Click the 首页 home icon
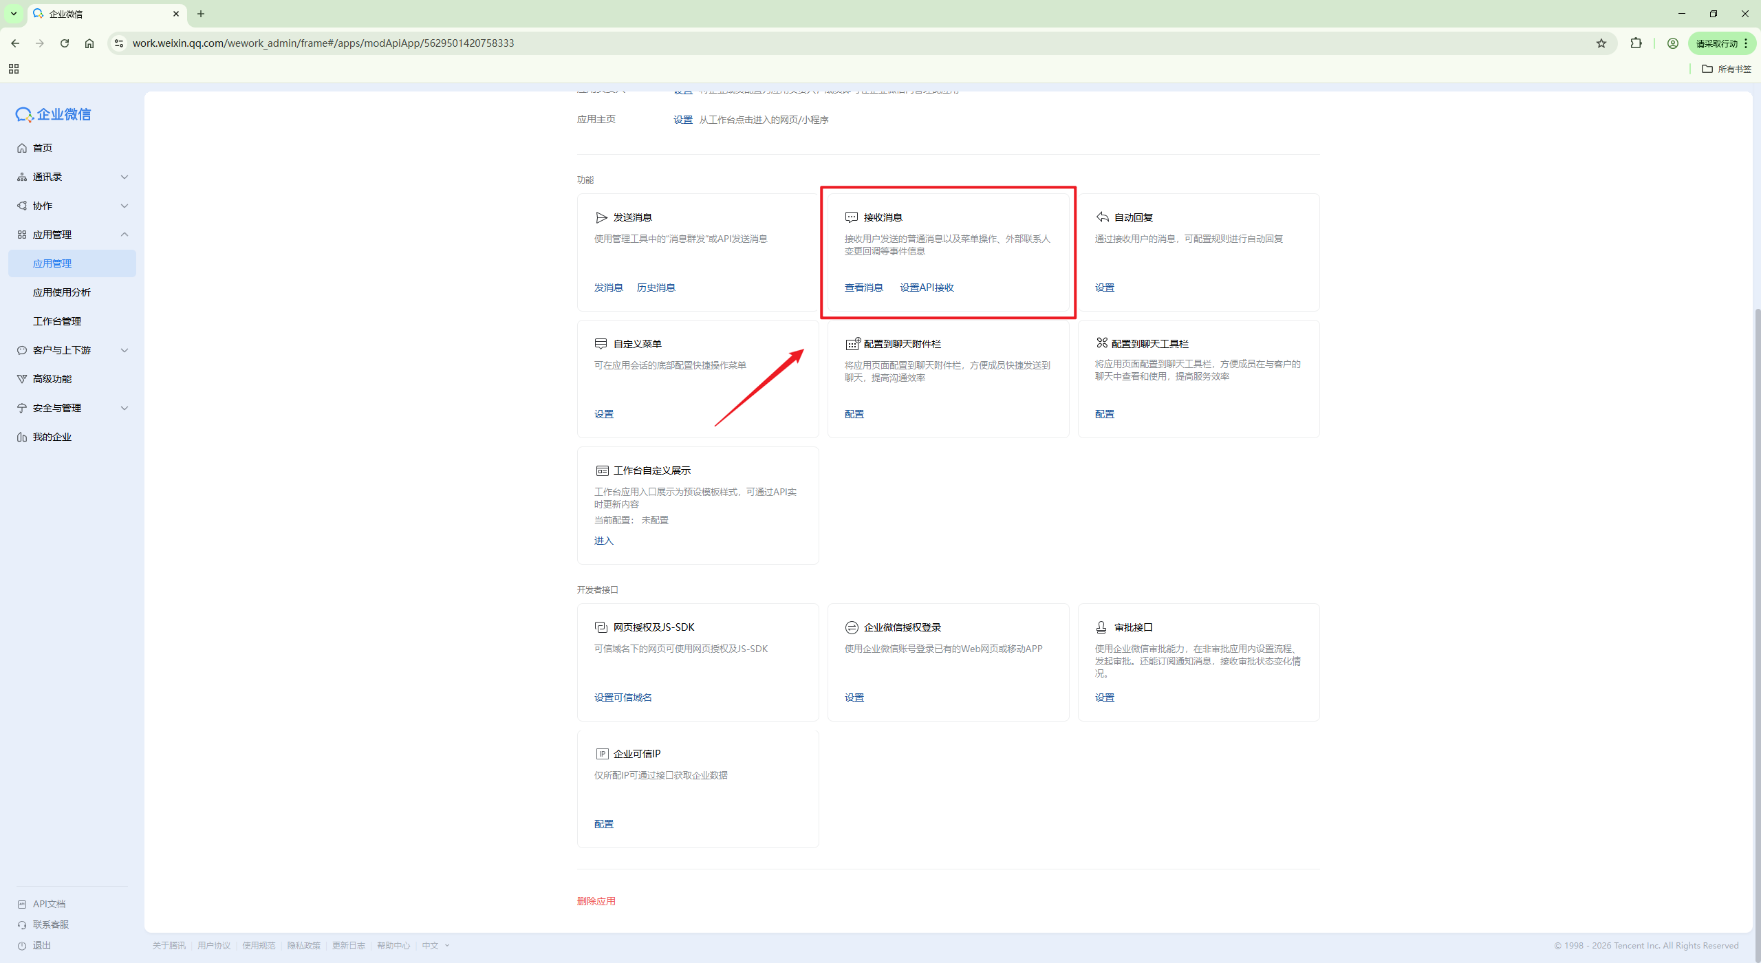Image resolution: width=1761 pixels, height=963 pixels. pos(22,148)
